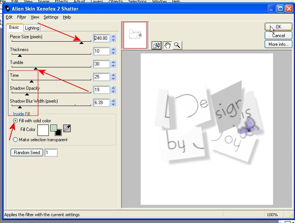Increase Time with up arrow
The height and width of the screenshot is (223, 295).
(x=113, y=75)
